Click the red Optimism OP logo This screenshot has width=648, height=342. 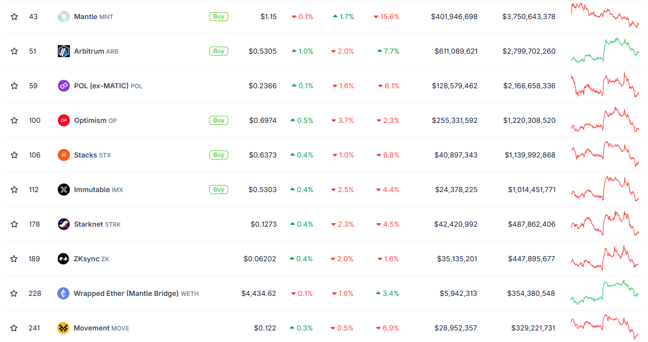64,120
